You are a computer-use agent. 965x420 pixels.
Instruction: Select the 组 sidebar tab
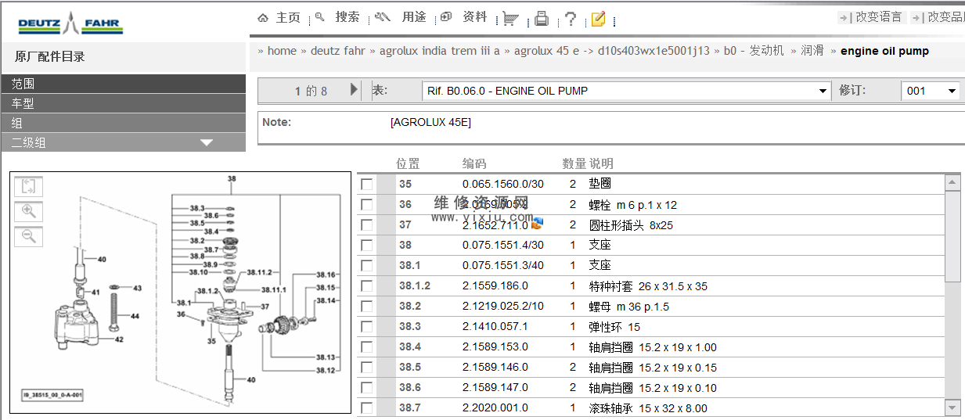pyautogui.click(x=123, y=123)
